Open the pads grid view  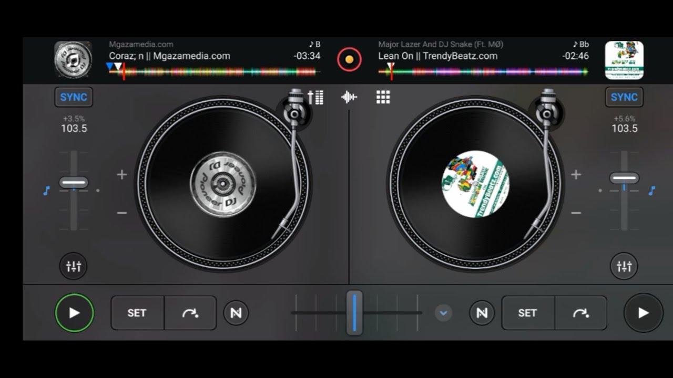pos(383,97)
